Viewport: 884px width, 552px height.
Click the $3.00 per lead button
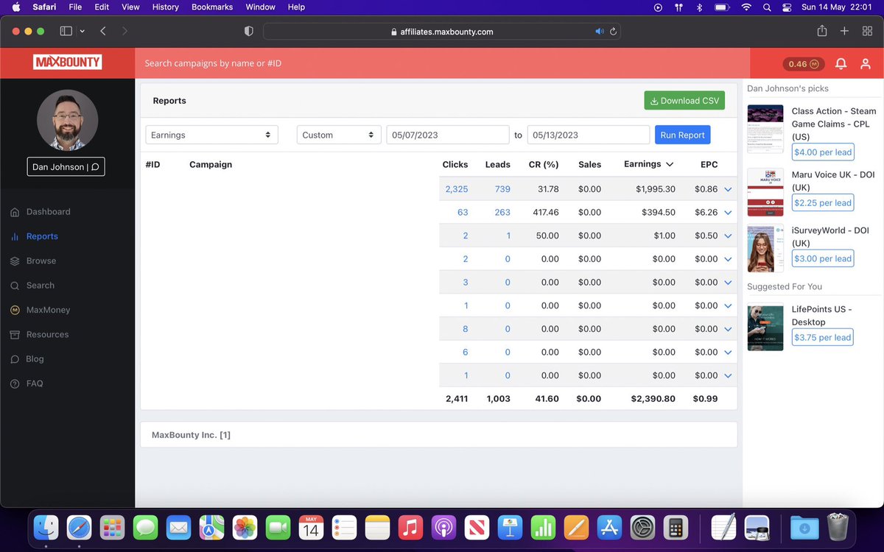[823, 258]
